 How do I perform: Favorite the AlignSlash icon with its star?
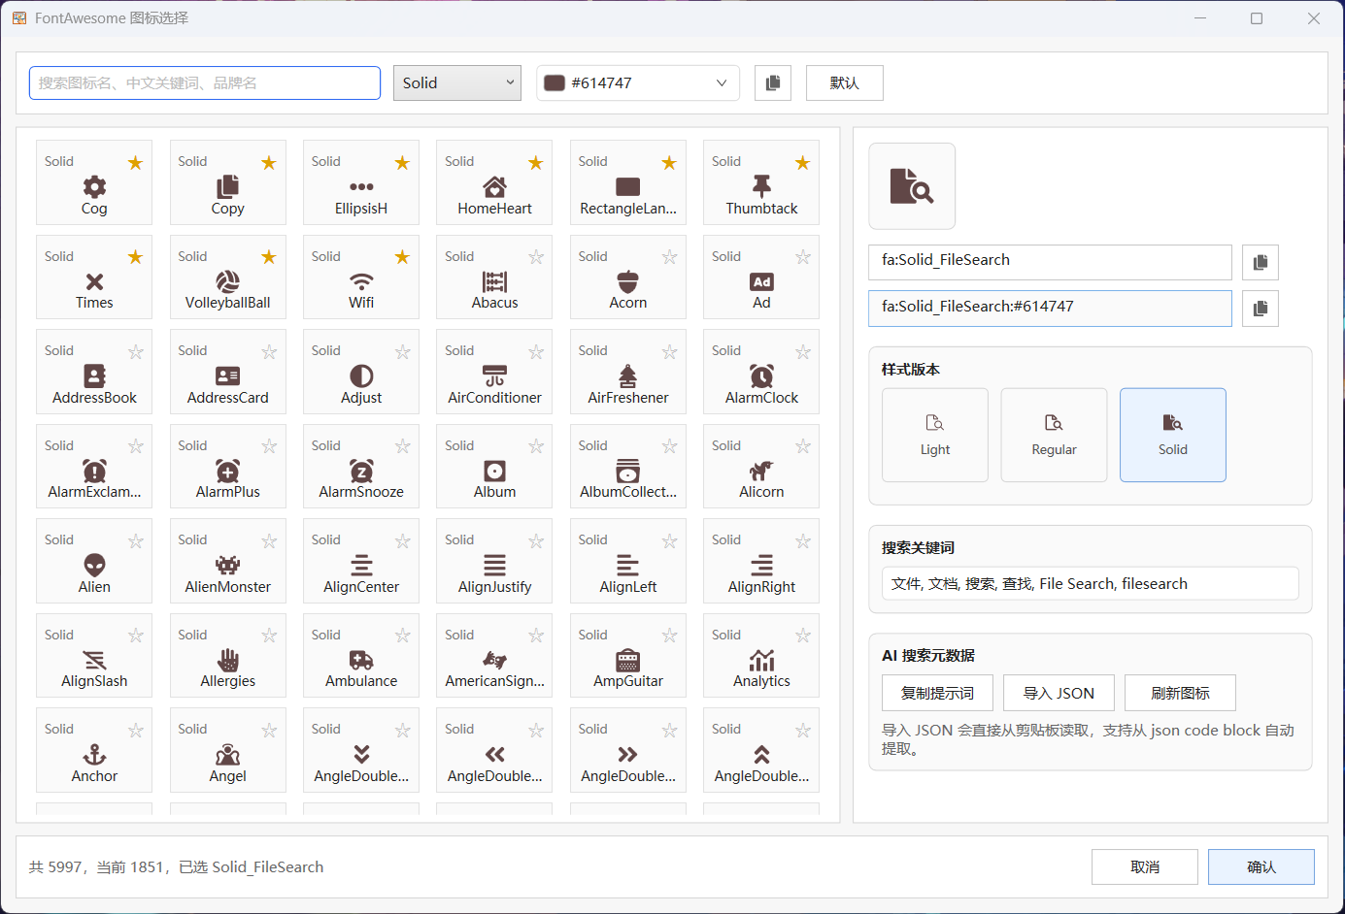coord(135,636)
